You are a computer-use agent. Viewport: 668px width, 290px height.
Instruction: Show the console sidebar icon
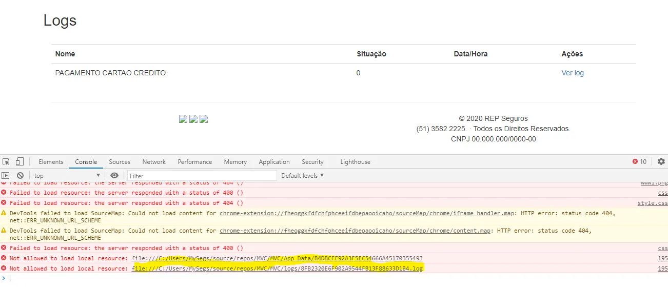pyautogui.click(x=6, y=175)
